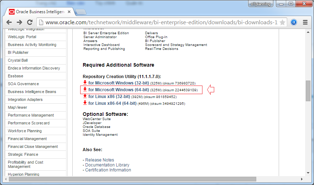Click 'Scorecard and Strategy Management' text
Viewport: 314px width, 185px height.
[176, 45]
